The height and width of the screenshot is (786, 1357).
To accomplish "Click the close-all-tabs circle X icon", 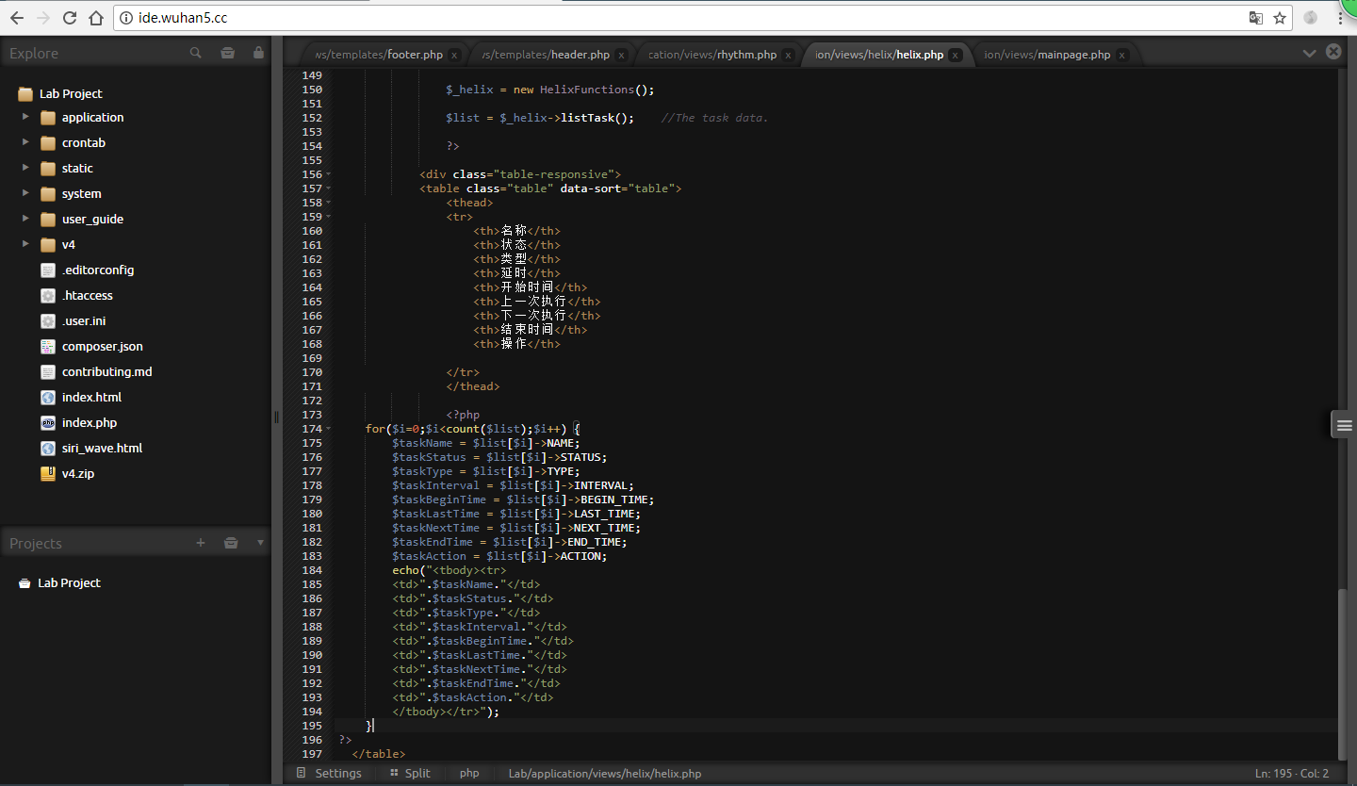I will pyautogui.click(x=1333, y=52).
